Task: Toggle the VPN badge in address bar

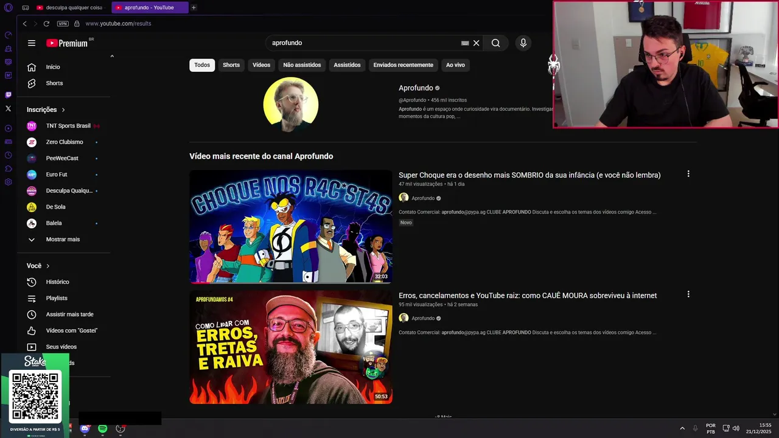Action: [x=63, y=24]
